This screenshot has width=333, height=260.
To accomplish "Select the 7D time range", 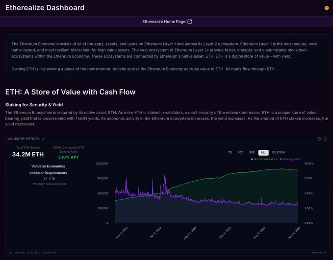I will 230,152.
